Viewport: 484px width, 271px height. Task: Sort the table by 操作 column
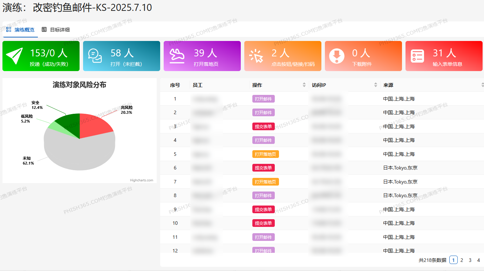304,85
